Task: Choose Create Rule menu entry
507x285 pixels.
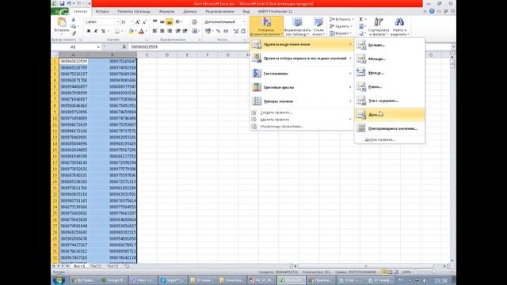Action: (x=302, y=112)
